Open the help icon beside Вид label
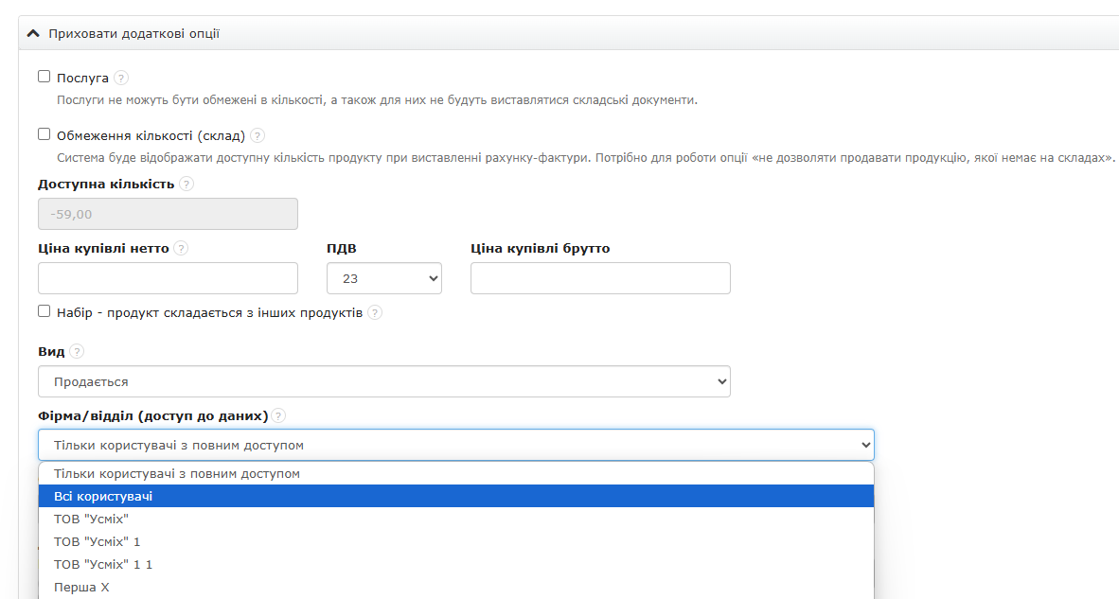The height and width of the screenshot is (599, 1119). pos(77,351)
